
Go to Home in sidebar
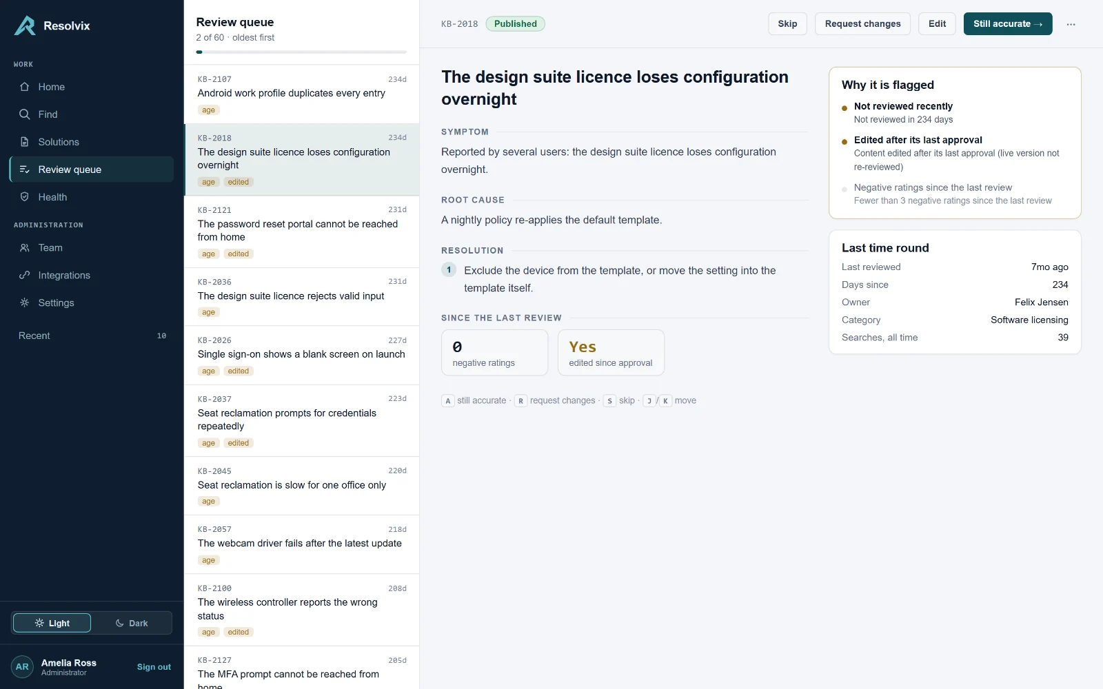coord(91,87)
